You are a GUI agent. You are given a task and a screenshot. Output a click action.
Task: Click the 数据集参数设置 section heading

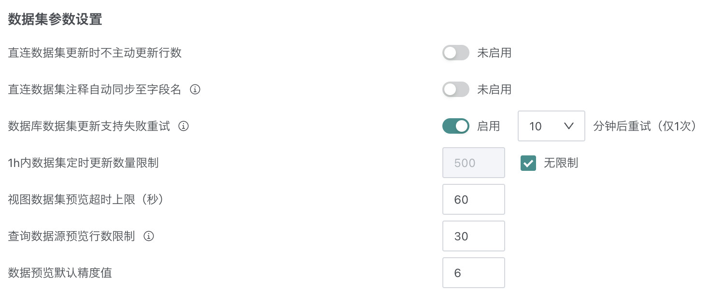click(x=55, y=20)
